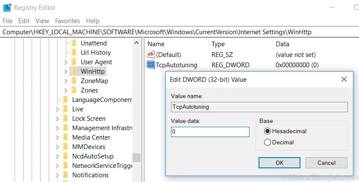Screen dimensions: 359x182
Task: Expand the Lock Screen key
Action: 57,119
